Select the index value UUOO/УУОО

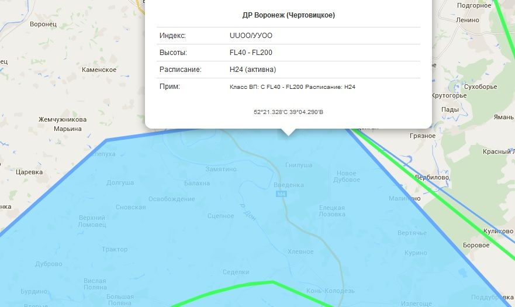coord(251,36)
